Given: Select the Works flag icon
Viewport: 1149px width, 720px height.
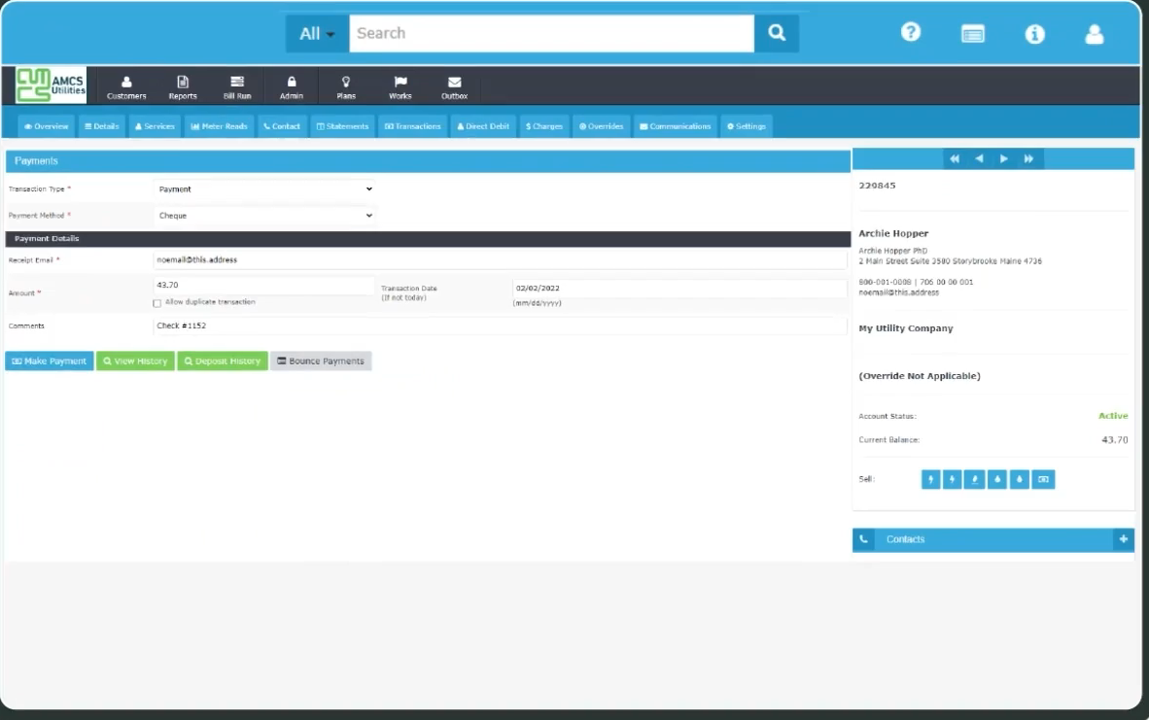Looking at the screenshot, I should click(x=400, y=86).
